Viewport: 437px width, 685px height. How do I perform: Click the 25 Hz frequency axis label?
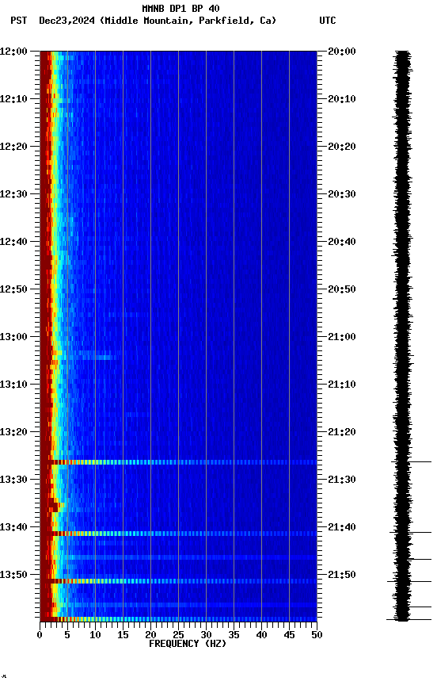pos(178,635)
